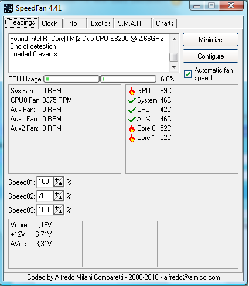Click the GPU flame temperature icon

[132, 91]
